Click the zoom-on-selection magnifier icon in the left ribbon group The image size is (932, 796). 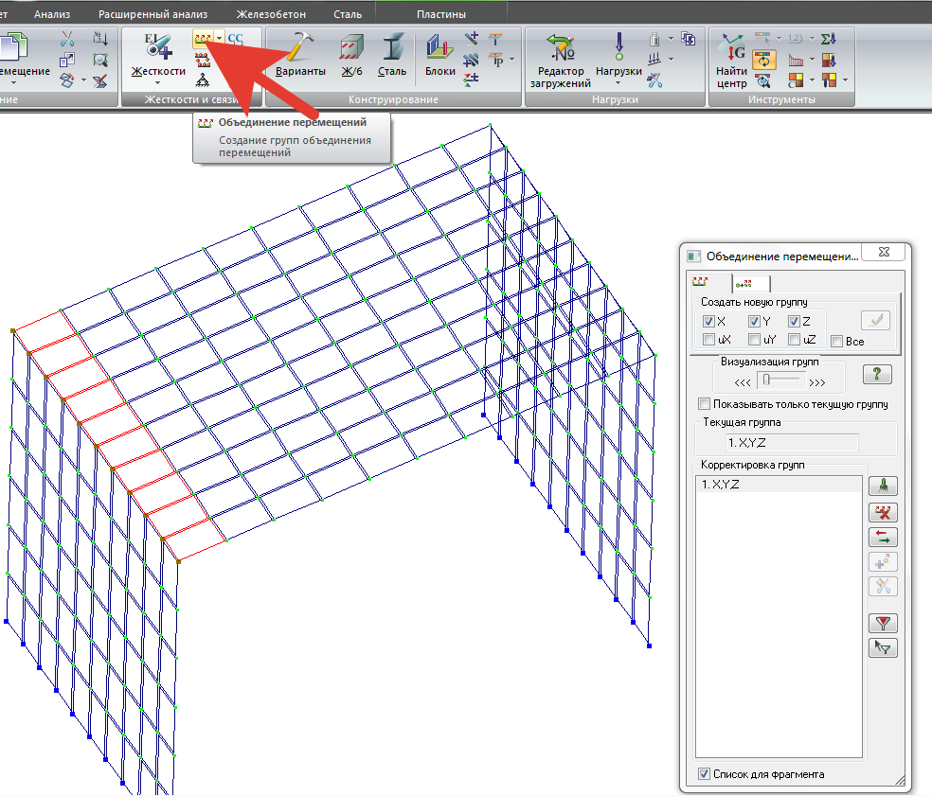(99, 60)
